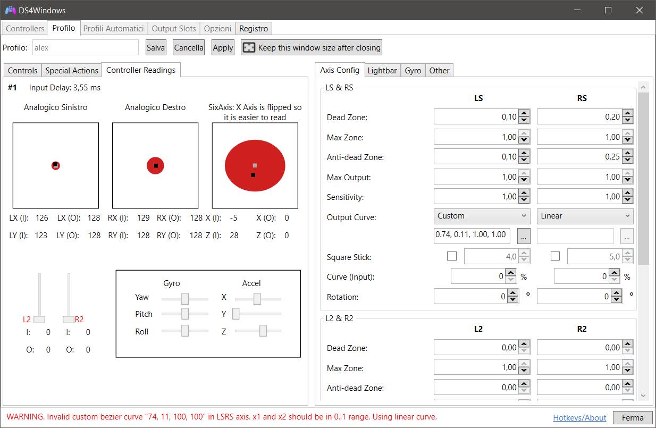Click the profile name field containing alex
Screen dimensions: 656x428
tap(85, 47)
